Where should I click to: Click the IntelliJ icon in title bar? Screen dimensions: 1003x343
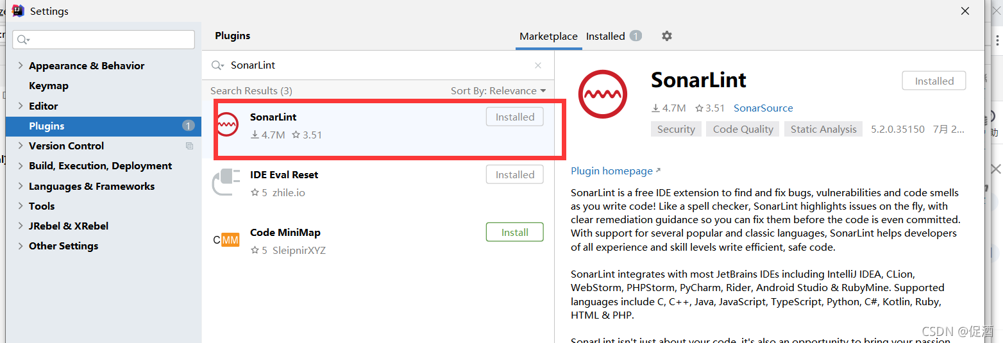click(x=18, y=10)
